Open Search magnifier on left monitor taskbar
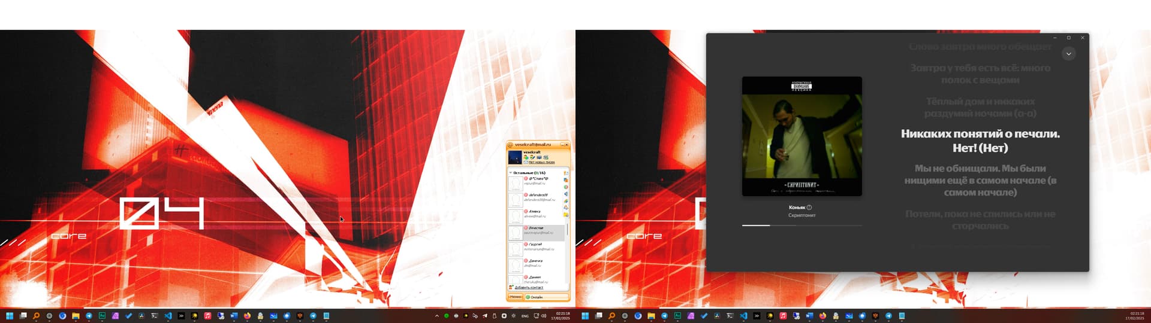The height and width of the screenshot is (323, 1151). tap(36, 316)
